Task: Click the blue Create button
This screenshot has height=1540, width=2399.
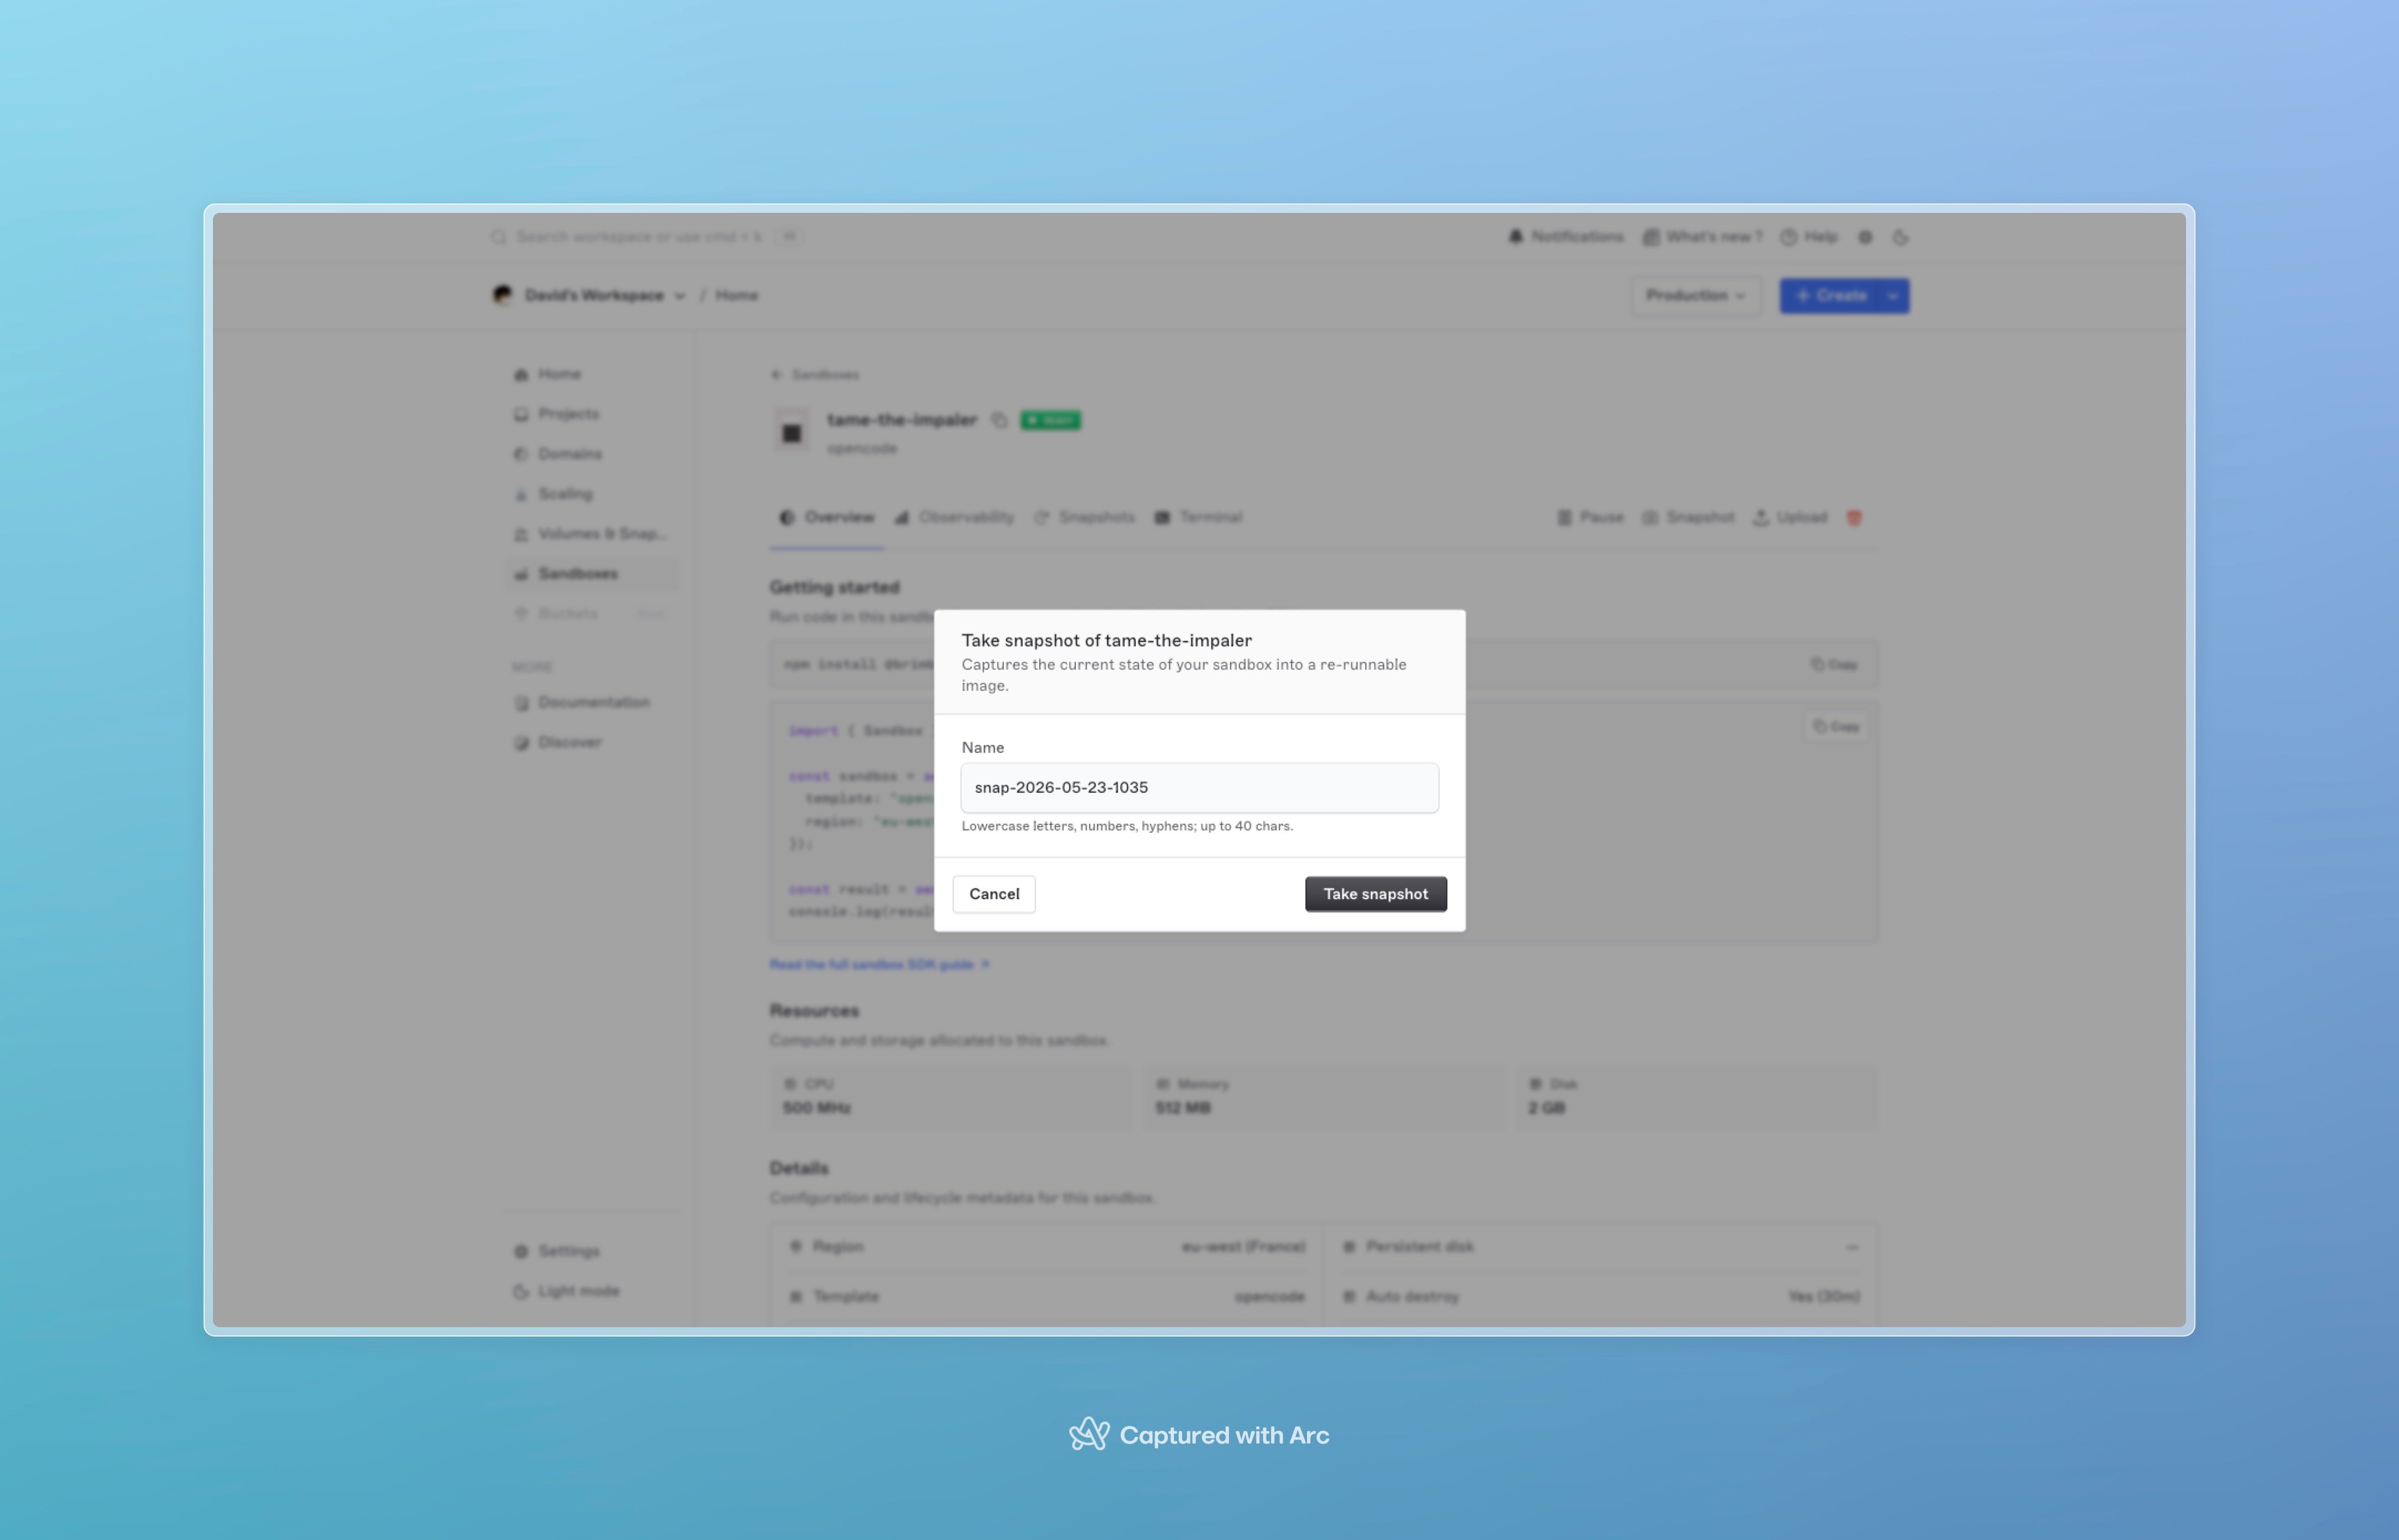Action: click(1831, 295)
